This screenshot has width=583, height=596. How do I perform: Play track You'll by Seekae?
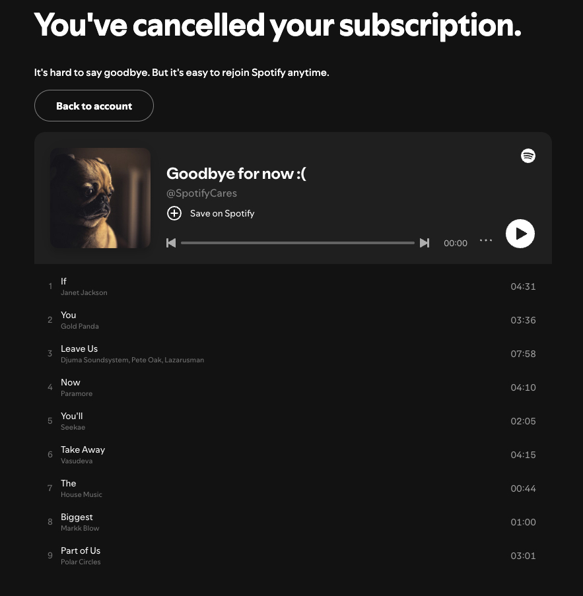[x=291, y=421]
